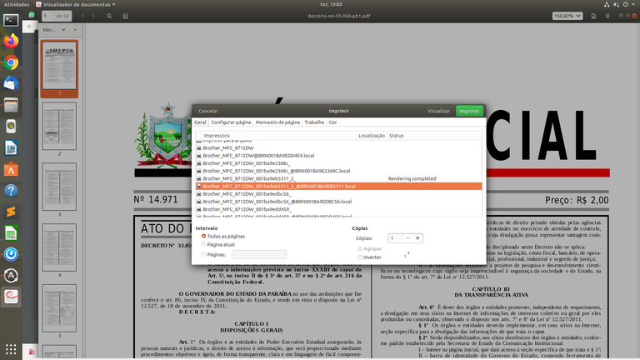Click the green 'Imprimir' button

[x=469, y=111]
